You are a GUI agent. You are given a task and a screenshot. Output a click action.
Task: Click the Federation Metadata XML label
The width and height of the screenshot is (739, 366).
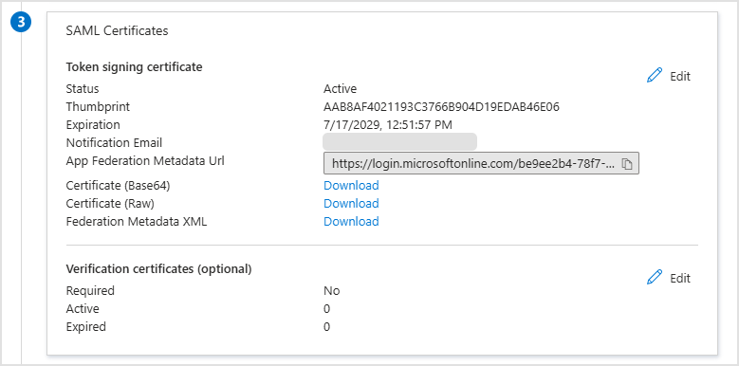[137, 221]
